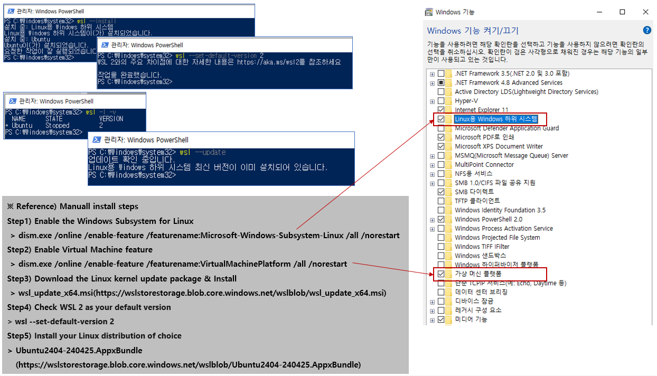Click the folder icon beside NFS용 서비스
The width and height of the screenshot is (657, 376).
449,174
